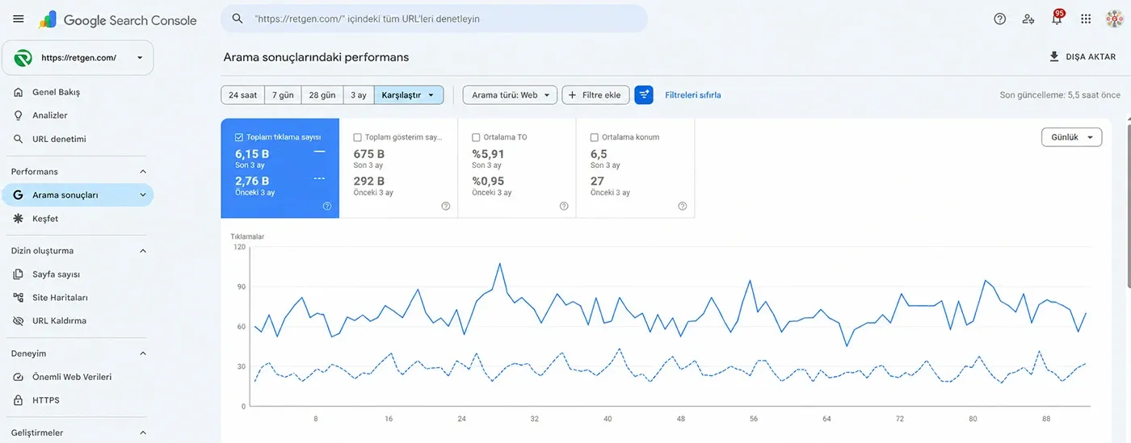
Task: Check Toplam gösterim sayısı checkbox
Action: [x=358, y=137]
